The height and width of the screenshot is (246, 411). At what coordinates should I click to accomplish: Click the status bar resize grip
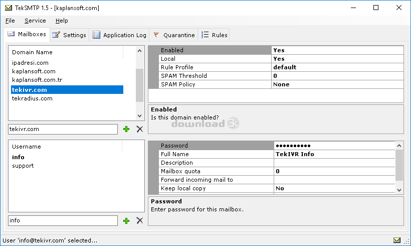[x=407, y=241]
